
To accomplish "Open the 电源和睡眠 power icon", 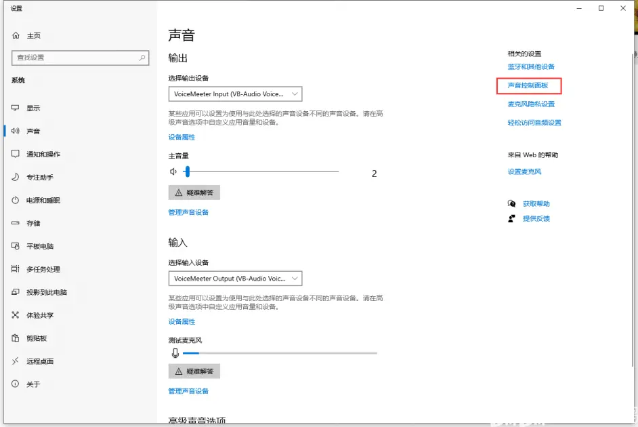I will (16, 200).
